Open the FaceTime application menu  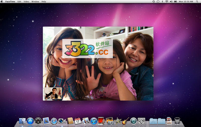point(10,2)
